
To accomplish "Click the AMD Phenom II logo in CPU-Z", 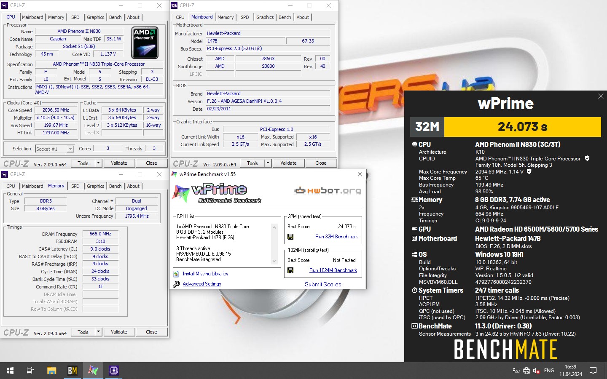I will click(x=145, y=43).
